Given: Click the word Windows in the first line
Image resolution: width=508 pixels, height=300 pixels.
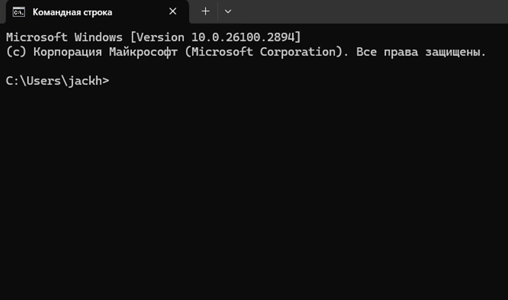Looking at the screenshot, I should 98,37.
